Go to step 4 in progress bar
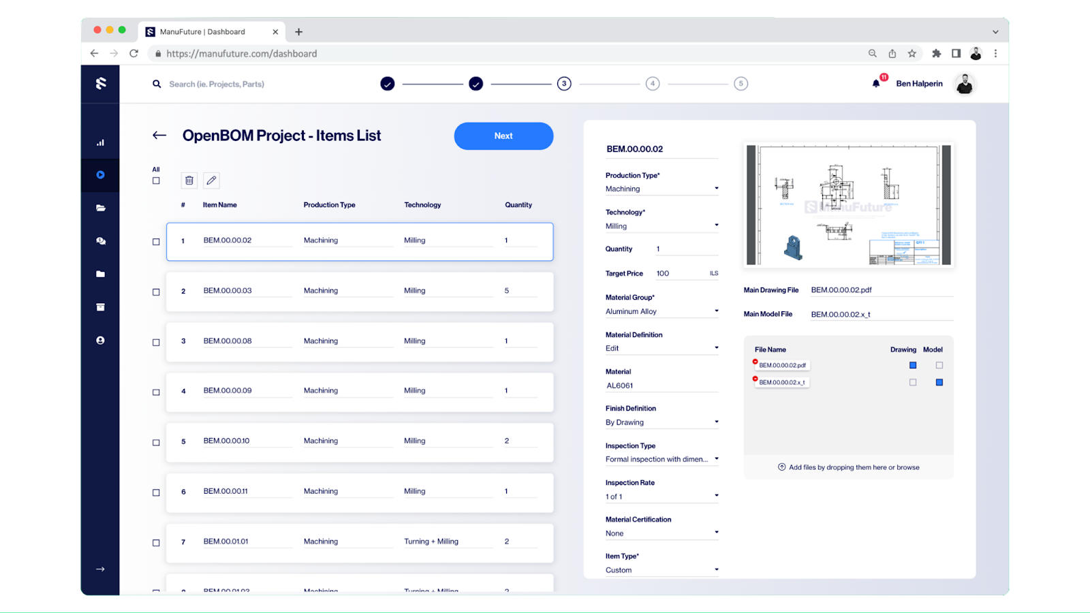 (653, 84)
